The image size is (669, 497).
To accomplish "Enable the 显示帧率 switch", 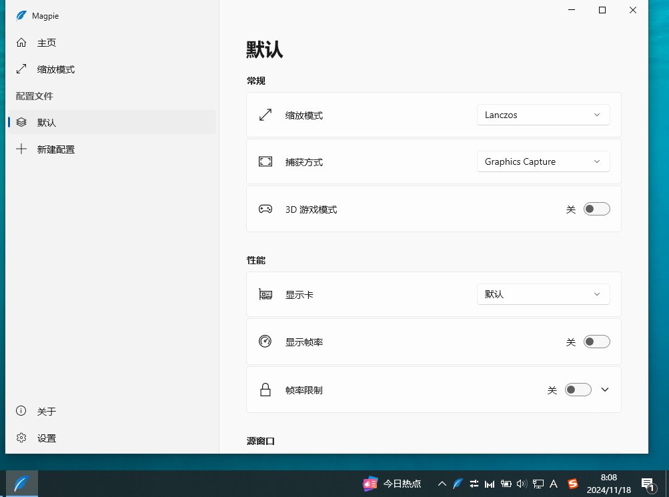I will 596,342.
